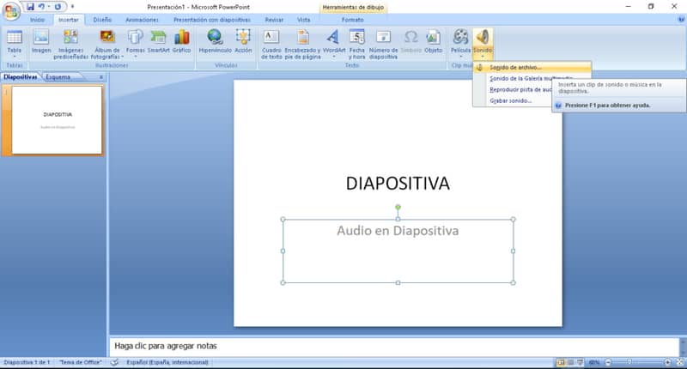The height and width of the screenshot is (369, 687).
Task: Choose Sonido de archivo from the menu
Action: [x=532, y=68]
